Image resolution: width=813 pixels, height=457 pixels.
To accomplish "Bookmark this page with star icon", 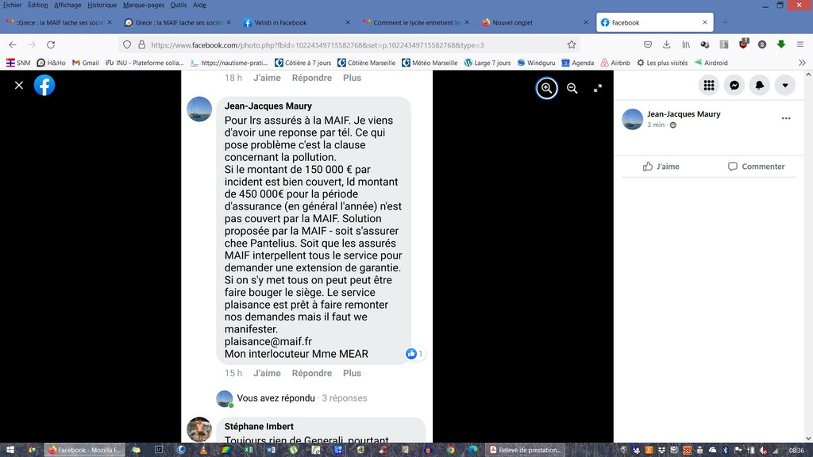I will pyautogui.click(x=572, y=45).
